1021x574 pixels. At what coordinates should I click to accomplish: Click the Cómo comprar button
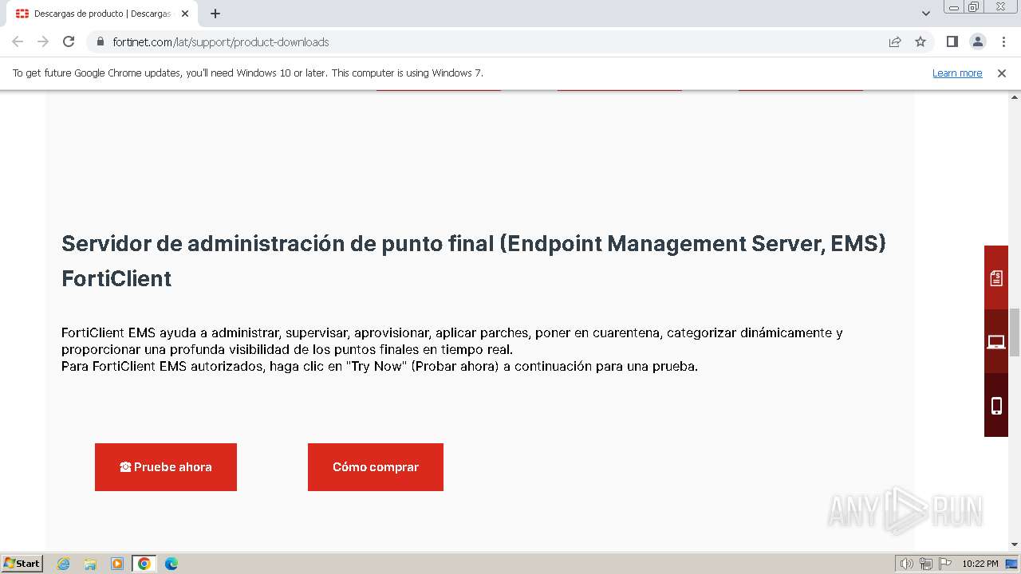tap(376, 467)
